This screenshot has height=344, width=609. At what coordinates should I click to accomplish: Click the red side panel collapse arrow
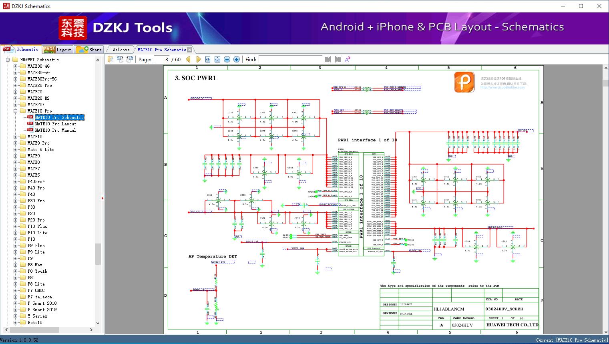103,198
